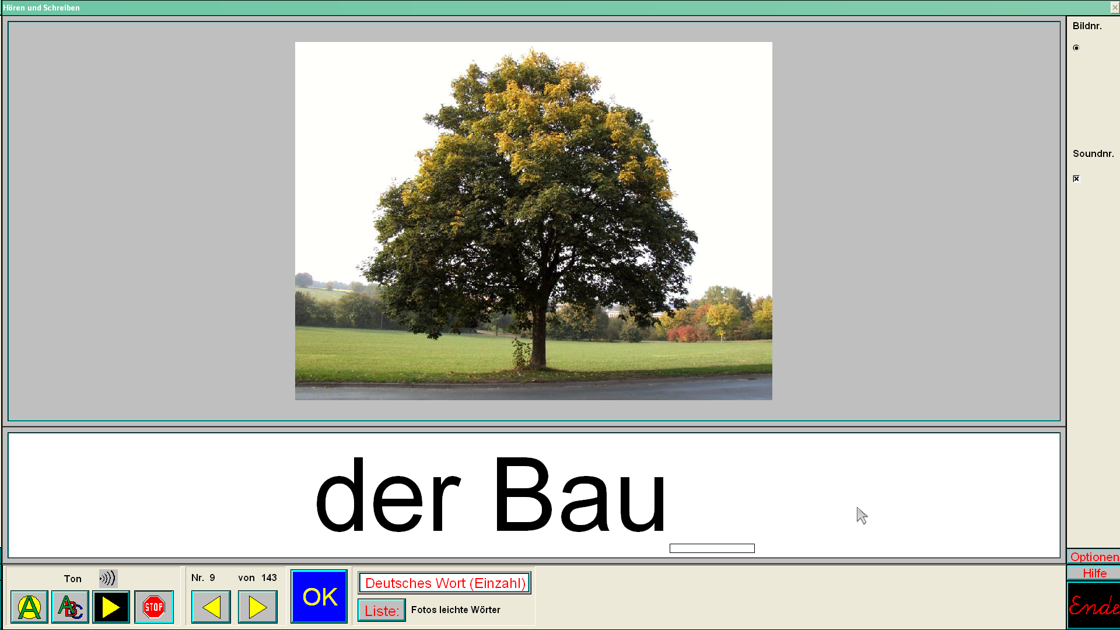Select the green A pronunciation icon
1120x630 pixels.
[29, 607]
